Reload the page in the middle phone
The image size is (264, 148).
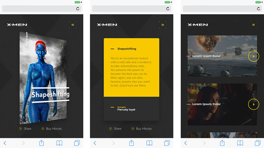click(168, 9)
